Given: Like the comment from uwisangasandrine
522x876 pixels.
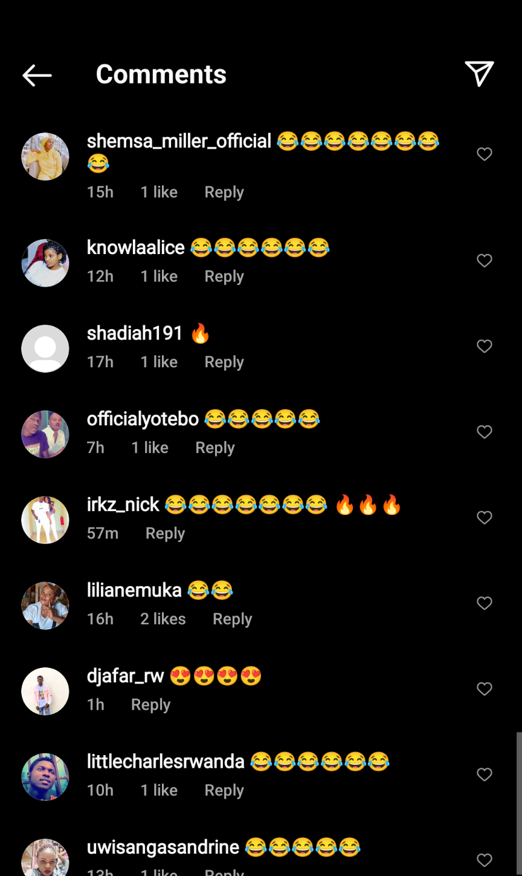Looking at the screenshot, I should [x=485, y=860].
